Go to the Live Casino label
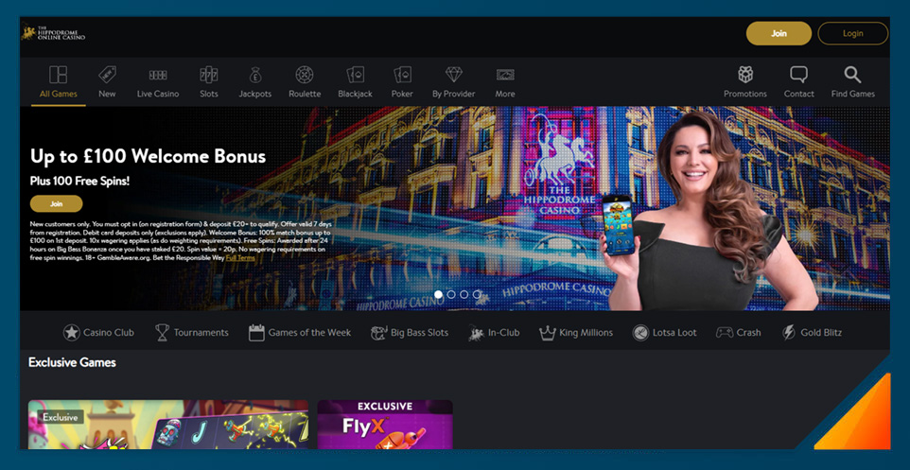The height and width of the screenshot is (470, 910). coord(158,94)
